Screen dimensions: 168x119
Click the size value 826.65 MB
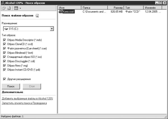point(116,12)
